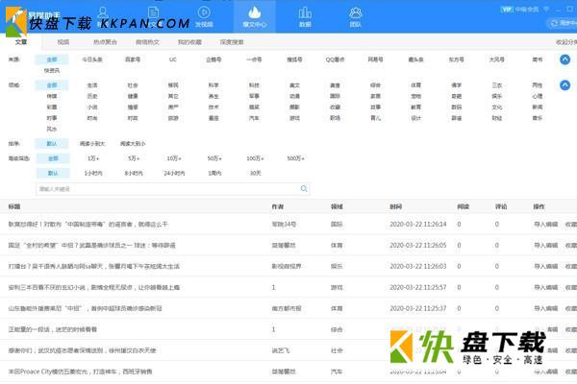Choose the 健康 category
The width and height of the screenshot is (577, 384).
pyautogui.click(x=133, y=96)
